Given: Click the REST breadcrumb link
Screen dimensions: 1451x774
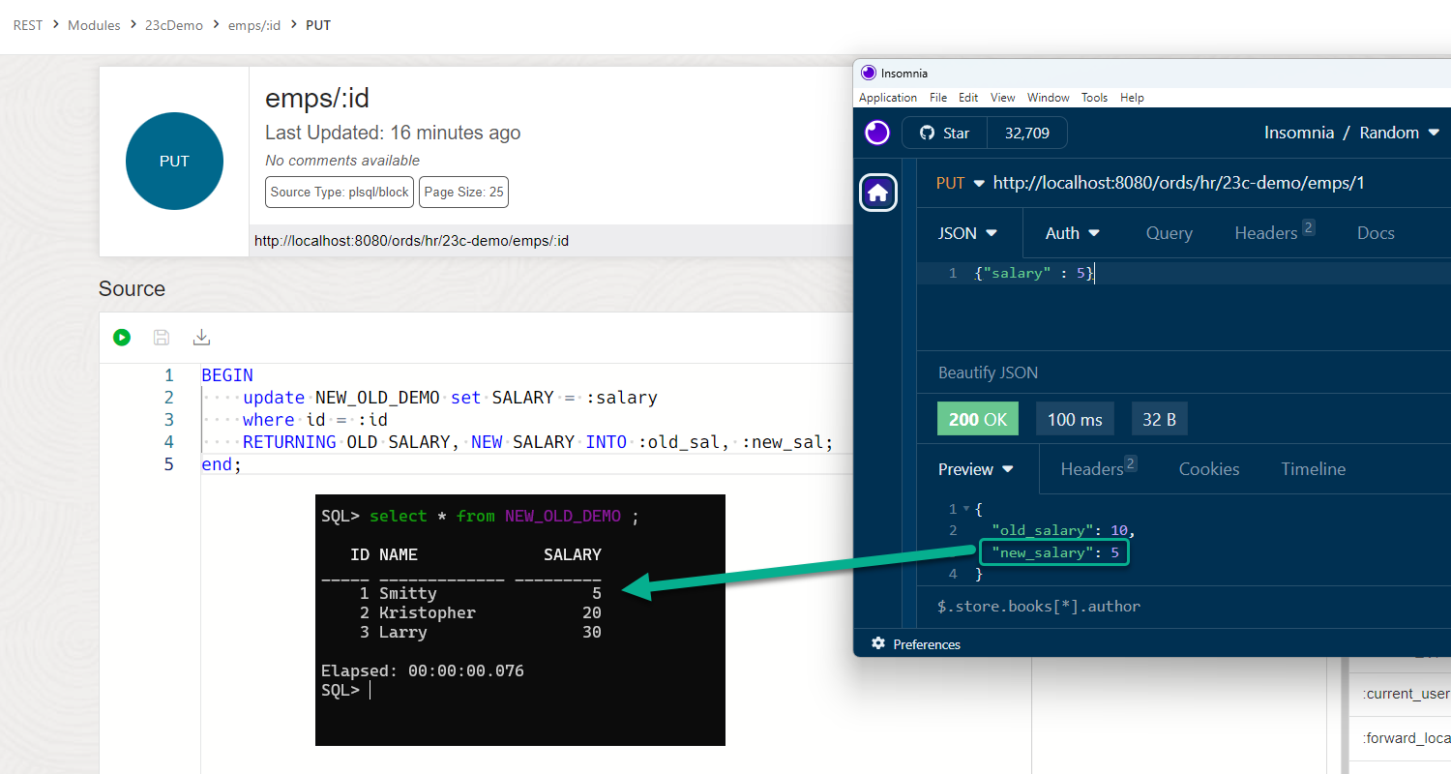Looking at the screenshot, I should point(28,25).
